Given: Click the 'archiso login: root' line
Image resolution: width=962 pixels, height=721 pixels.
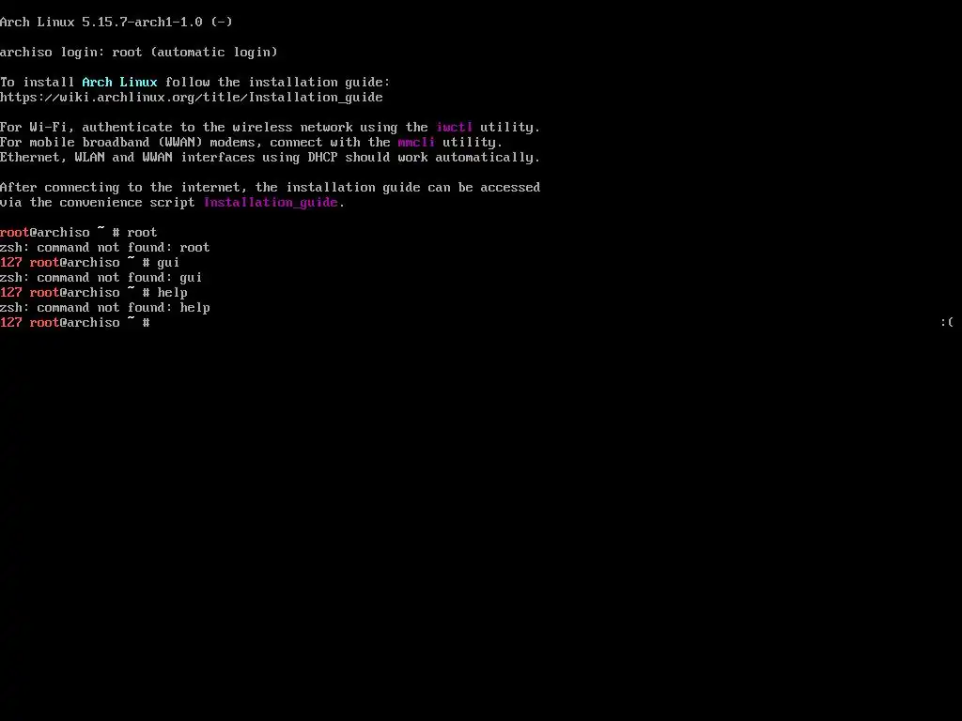Looking at the screenshot, I should 139,53.
